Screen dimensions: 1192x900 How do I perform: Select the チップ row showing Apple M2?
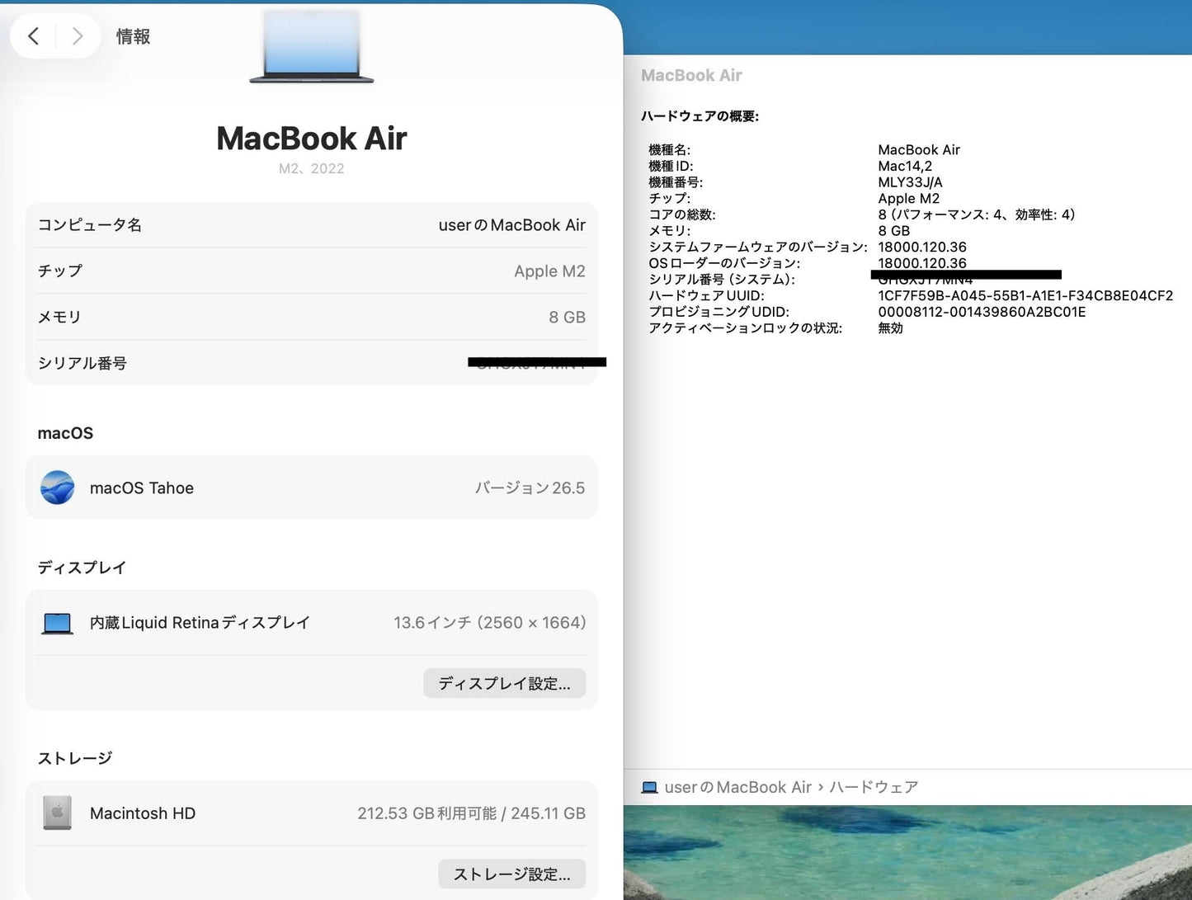point(312,271)
